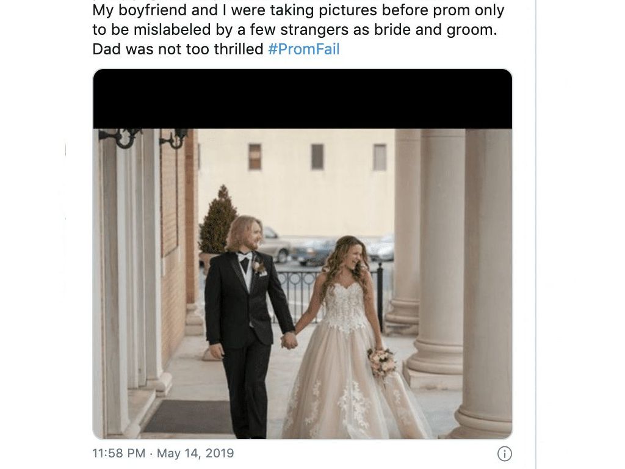Screen dimensions: 625x469
Task: Click the dark doormat on the walkway
Action: point(189,416)
